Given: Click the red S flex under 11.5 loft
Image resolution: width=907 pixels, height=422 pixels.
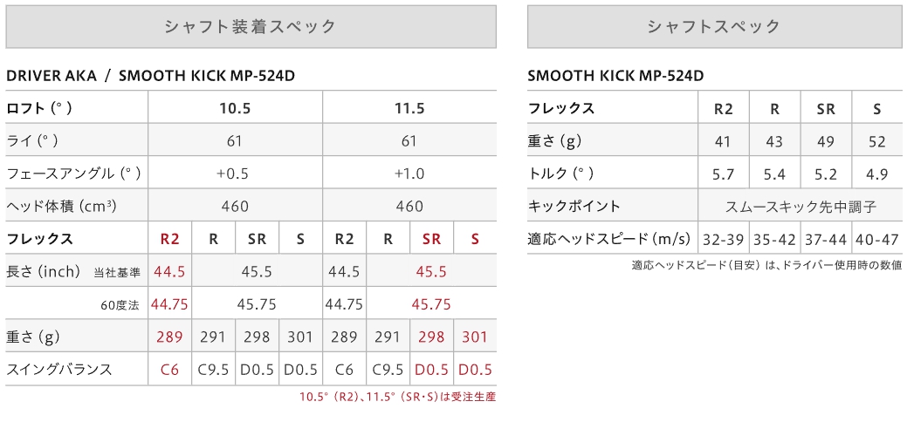Looking at the screenshot, I should tap(475, 239).
